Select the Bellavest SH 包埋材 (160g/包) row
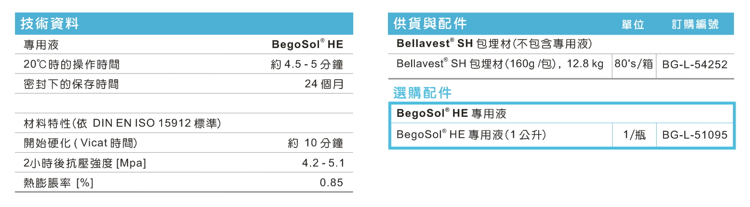The height and width of the screenshot is (207, 750). click(561, 65)
